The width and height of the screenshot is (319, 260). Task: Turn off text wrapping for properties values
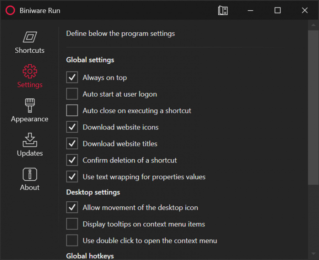pos(72,177)
